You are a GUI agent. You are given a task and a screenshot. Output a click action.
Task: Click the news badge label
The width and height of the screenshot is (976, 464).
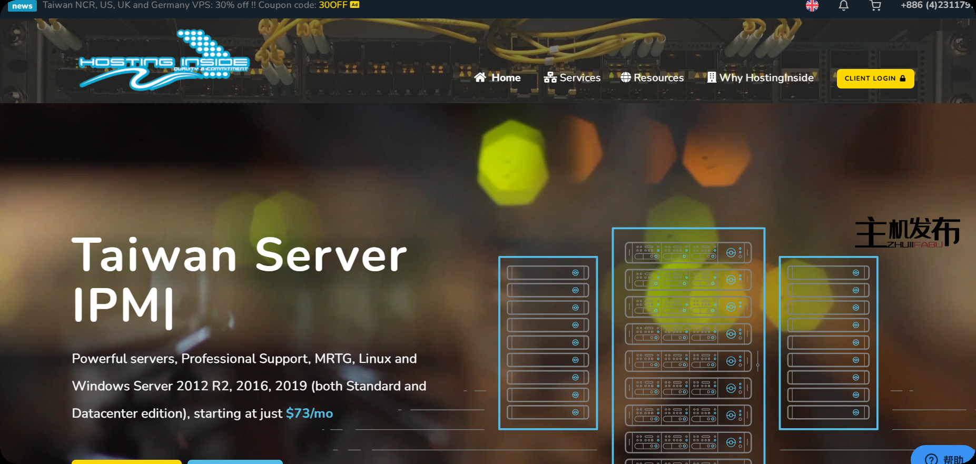coord(22,6)
